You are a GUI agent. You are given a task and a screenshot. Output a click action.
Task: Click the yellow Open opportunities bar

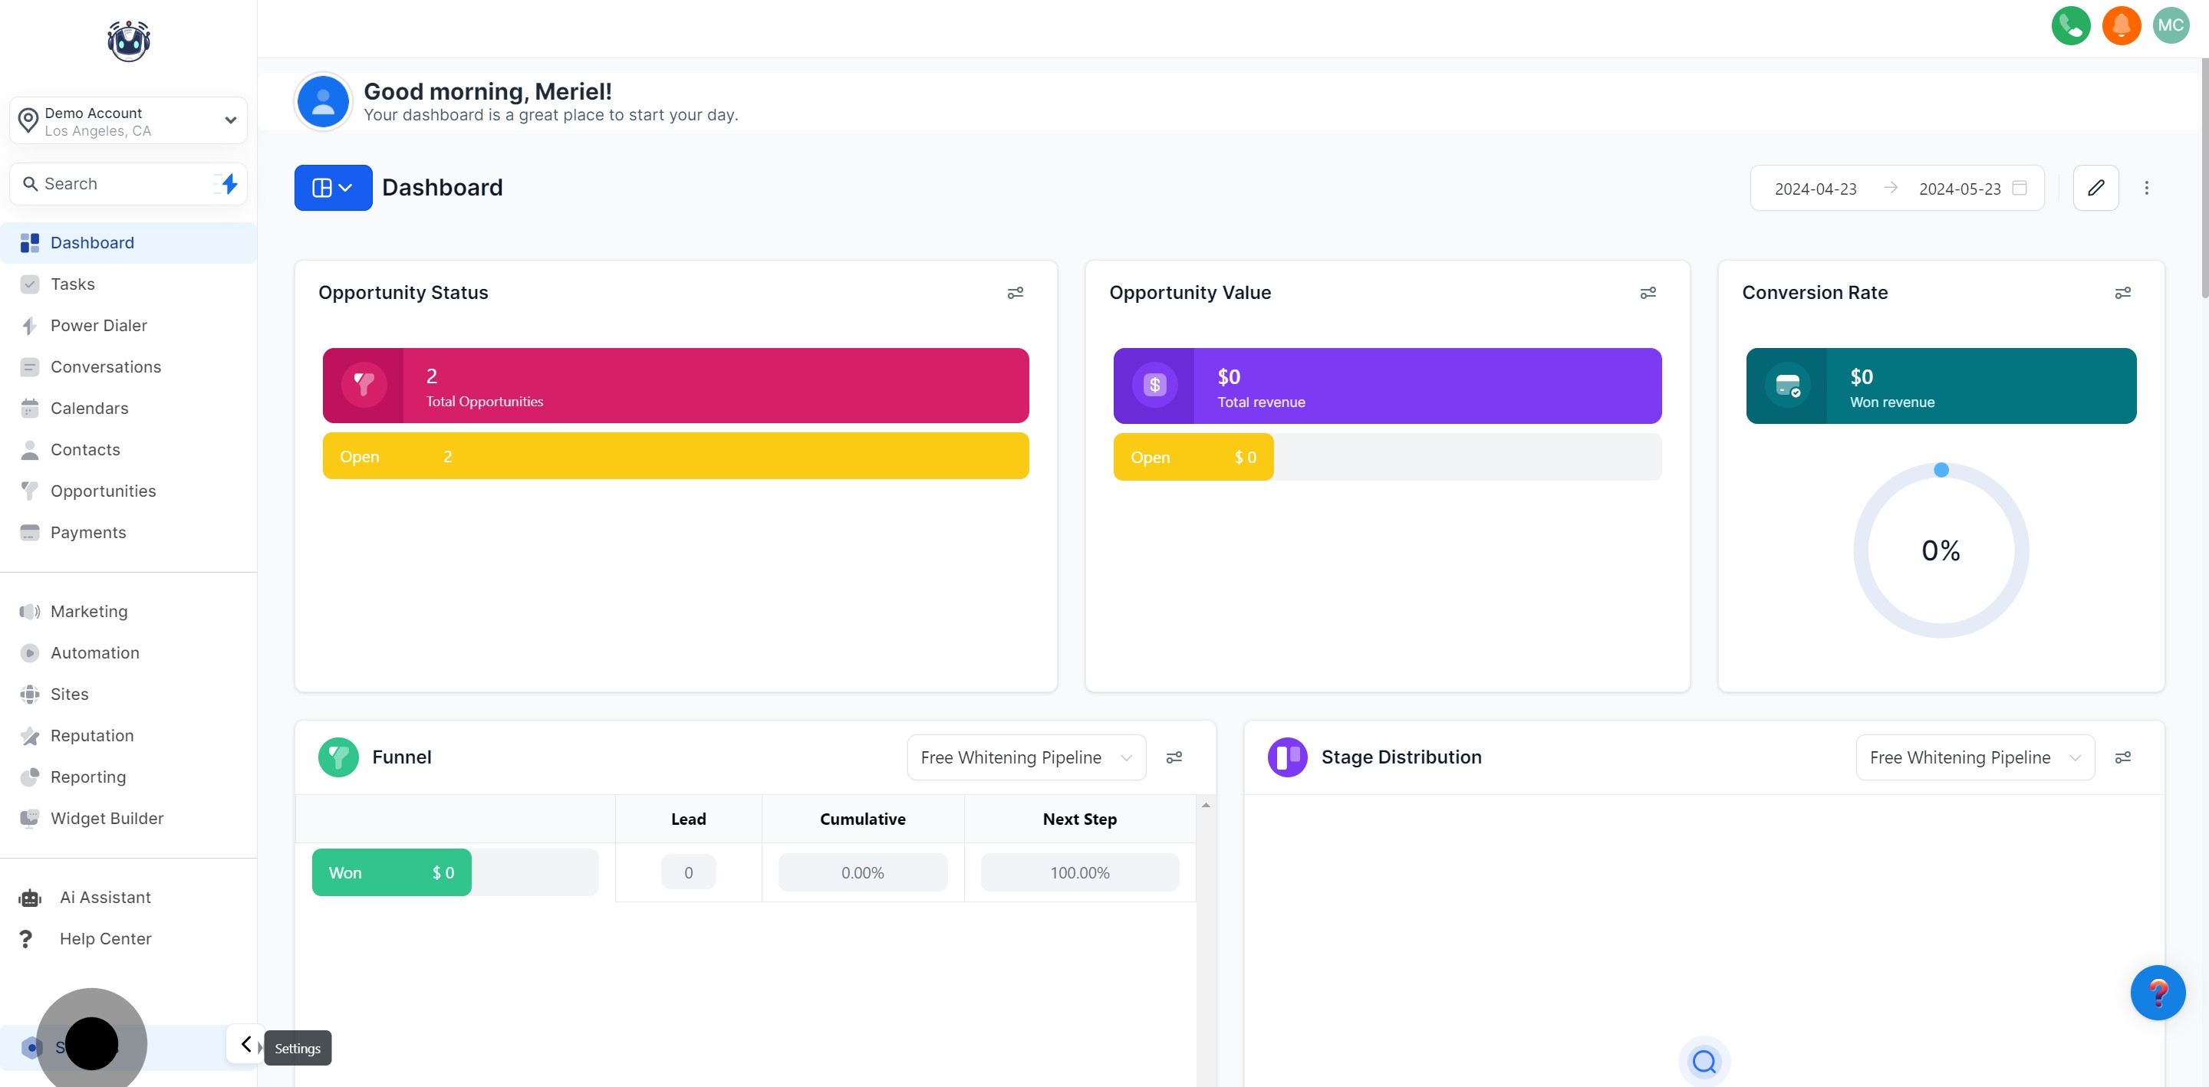pos(675,456)
